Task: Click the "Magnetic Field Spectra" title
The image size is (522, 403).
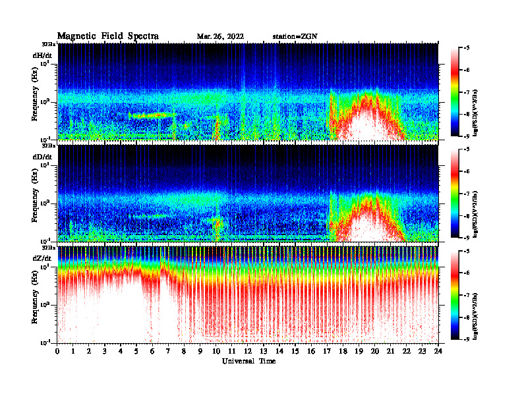Action: coord(108,36)
